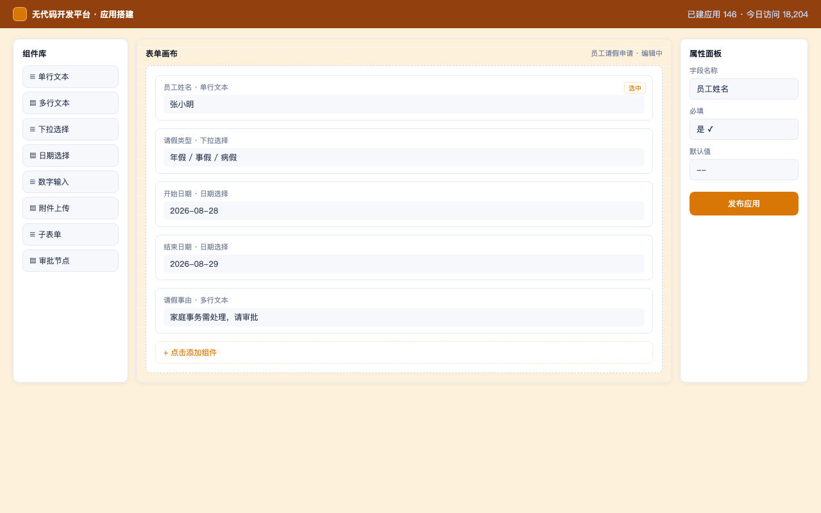Click the 默认值 input field

[x=744, y=170]
